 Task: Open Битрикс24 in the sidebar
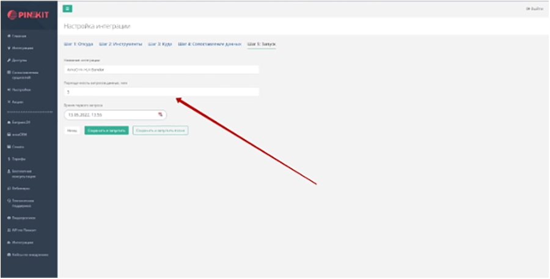pyautogui.click(x=23, y=123)
